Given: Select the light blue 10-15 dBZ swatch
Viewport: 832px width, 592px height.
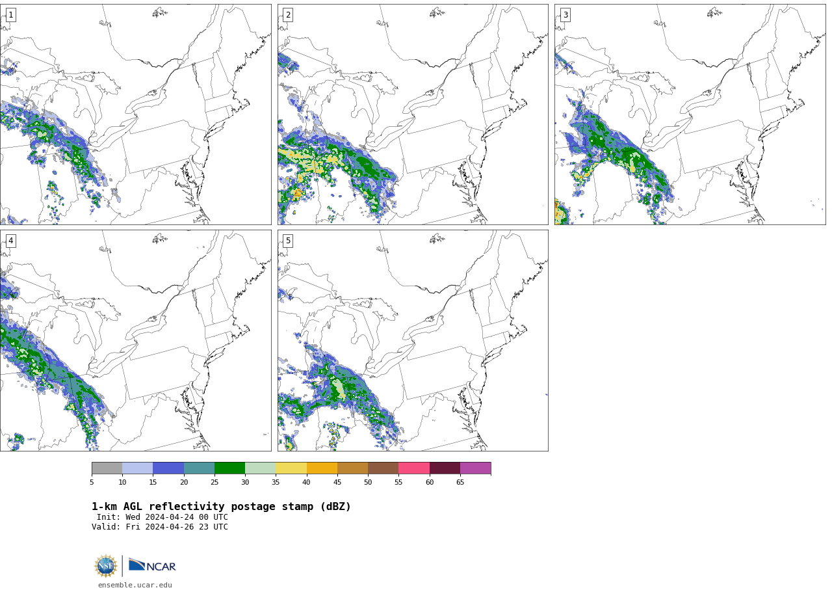Looking at the screenshot, I should pyautogui.click(x=137, y=468).
